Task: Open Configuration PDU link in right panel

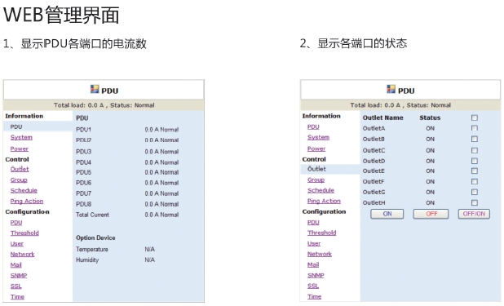Action: (313, 222)
